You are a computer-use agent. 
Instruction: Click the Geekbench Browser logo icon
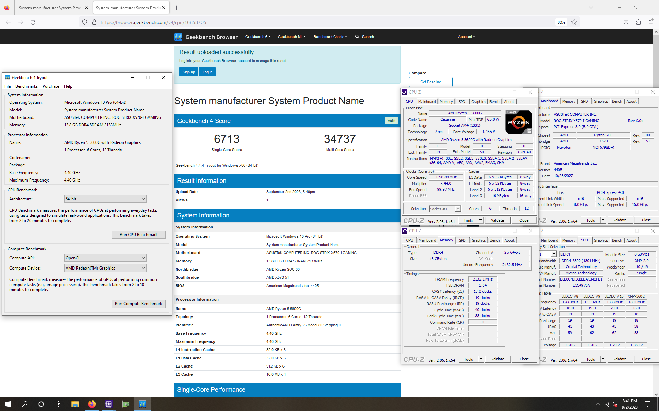[x=178, y=37]
